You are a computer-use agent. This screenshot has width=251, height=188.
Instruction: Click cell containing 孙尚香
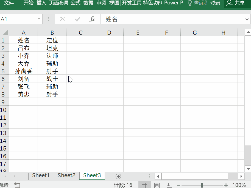pyautogui.click(x=24, y=71)
